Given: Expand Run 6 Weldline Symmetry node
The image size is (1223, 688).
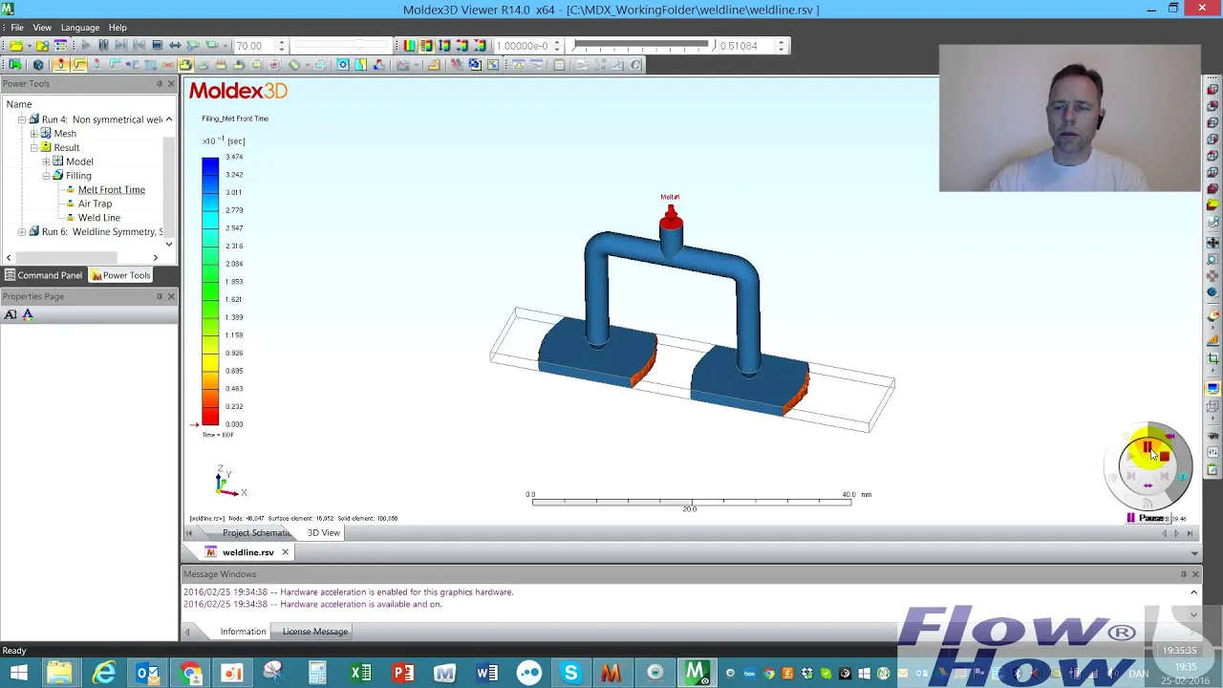Looking at the screenshot, I should click(x=22, y=231).
